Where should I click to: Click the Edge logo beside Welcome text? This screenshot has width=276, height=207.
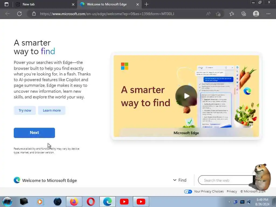coord(17,180)
